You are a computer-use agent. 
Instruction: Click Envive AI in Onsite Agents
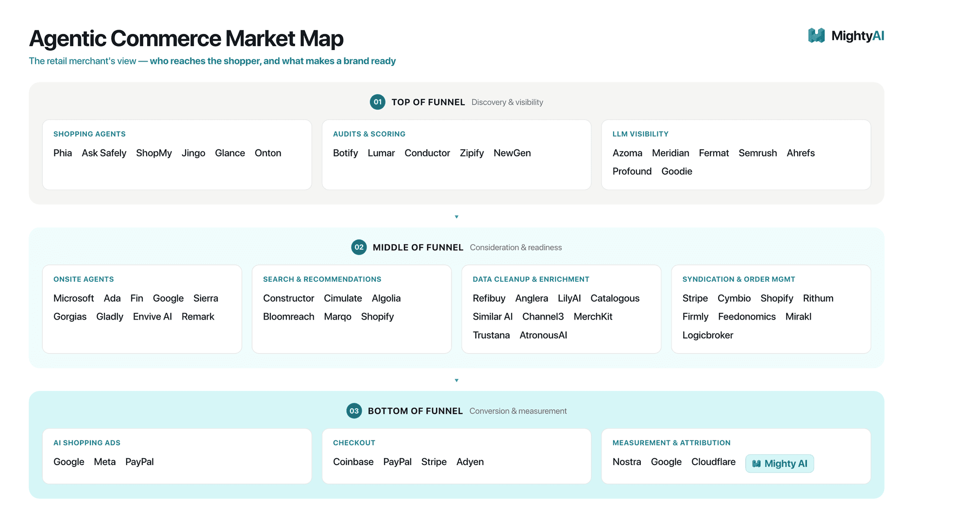(x=152, y=317)
